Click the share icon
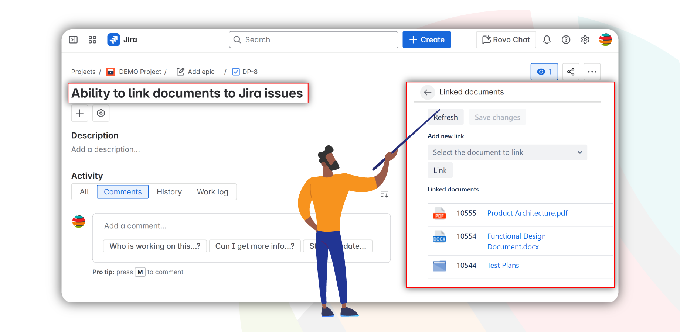The height and width of the screenshot is (332, 680). [x=571, y=72]
